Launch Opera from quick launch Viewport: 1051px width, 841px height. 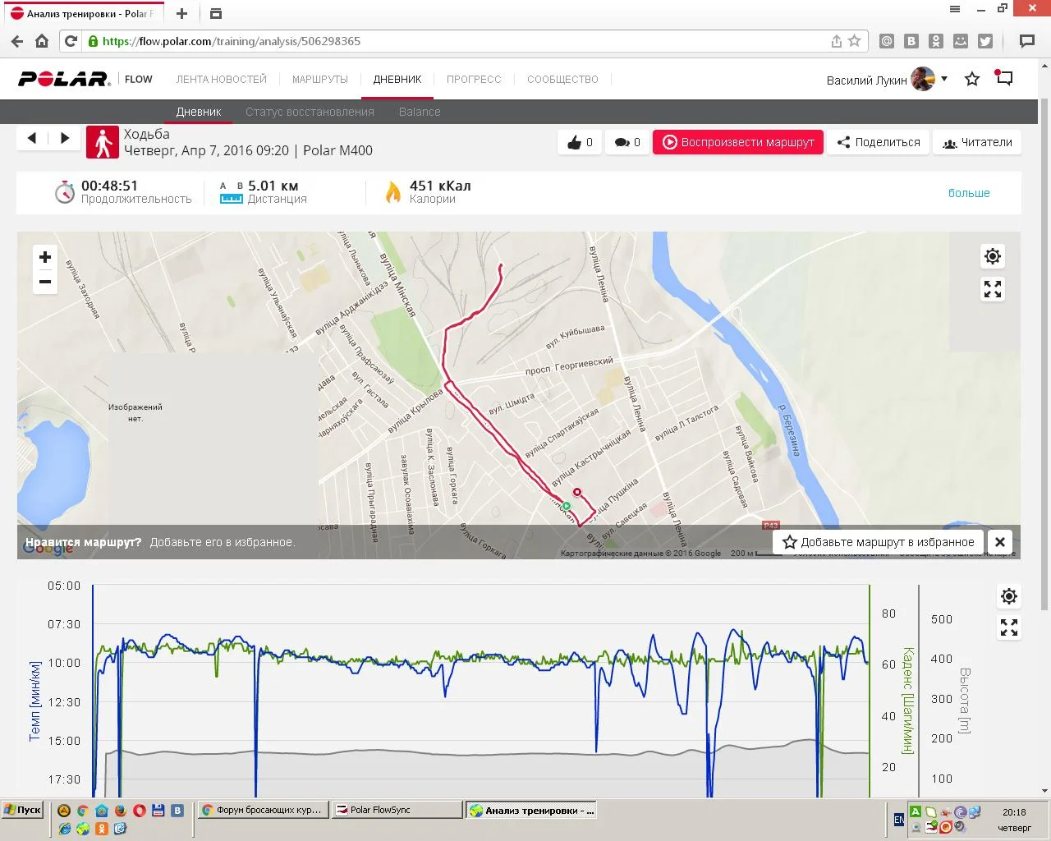tap(139, 811)
